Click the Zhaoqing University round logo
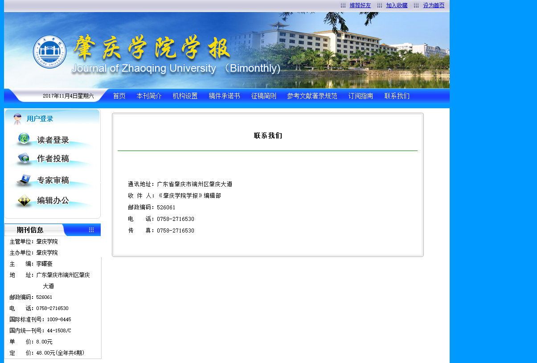Image resolution: width=537 pixels, height=363 pixels. tap(49, 52)
